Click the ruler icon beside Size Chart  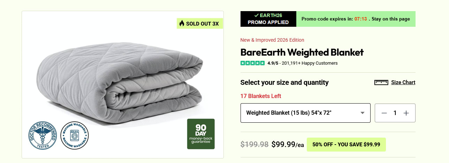point(381,82)
